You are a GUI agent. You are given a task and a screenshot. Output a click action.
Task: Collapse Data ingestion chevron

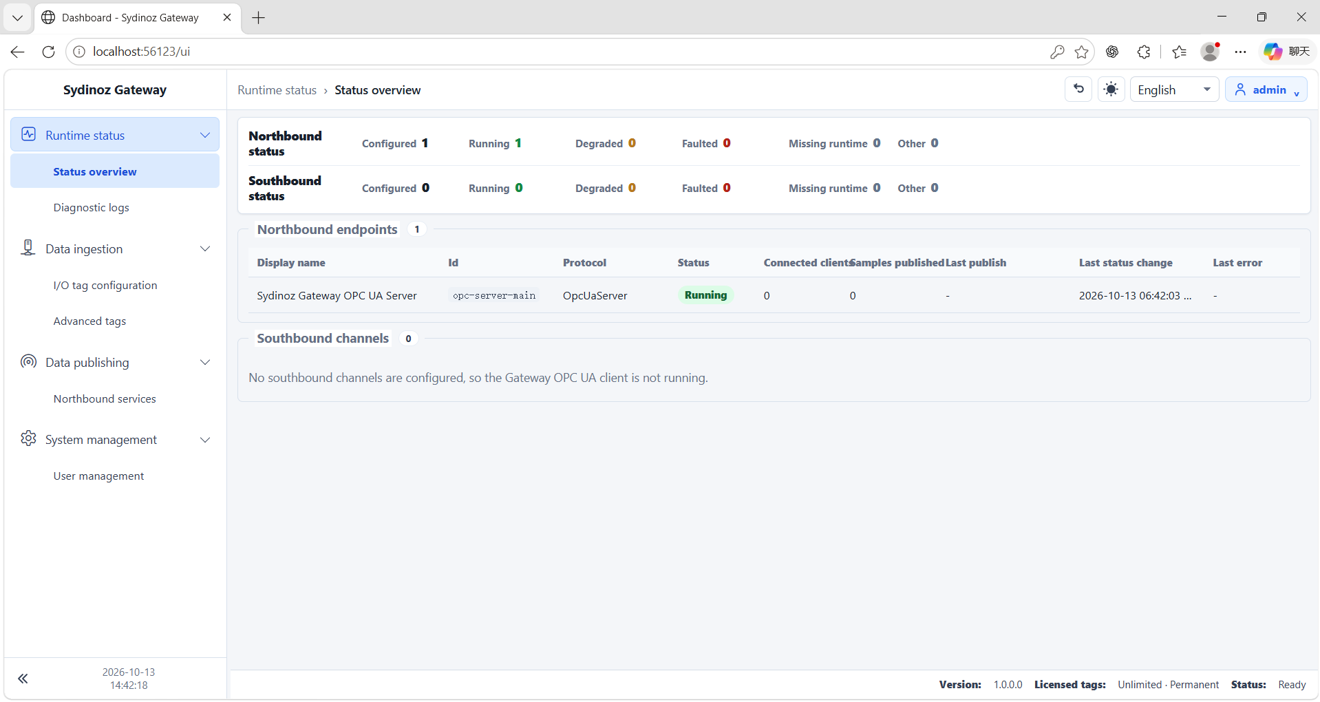click(x=204, y=248)
